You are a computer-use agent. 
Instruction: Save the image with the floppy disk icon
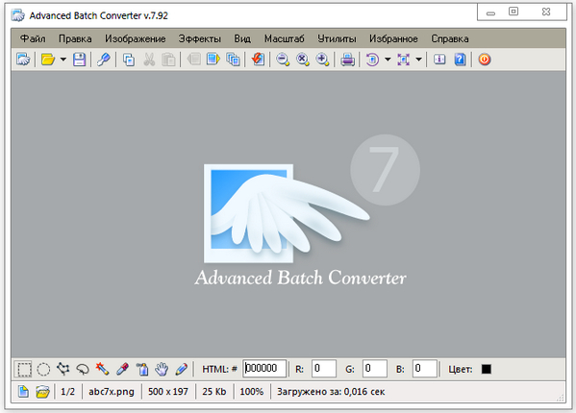[79, 59]
